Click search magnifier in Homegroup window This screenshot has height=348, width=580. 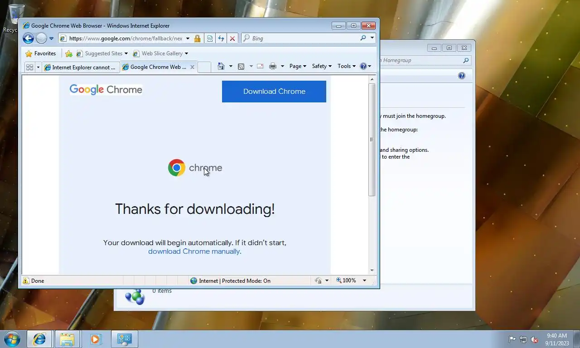tap(466, 60)
